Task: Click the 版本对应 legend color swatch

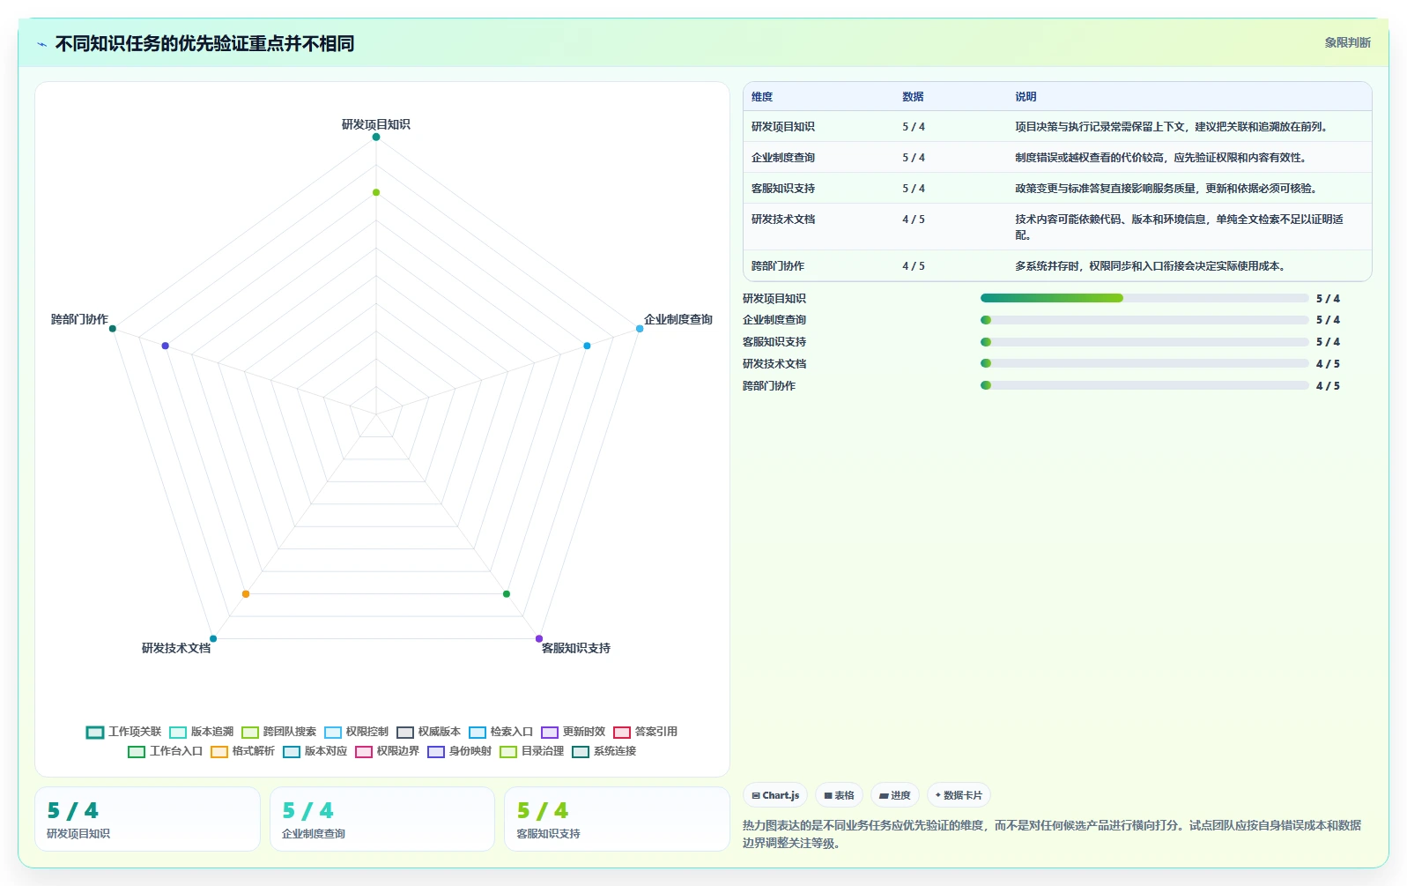Action: click(292, 752)
